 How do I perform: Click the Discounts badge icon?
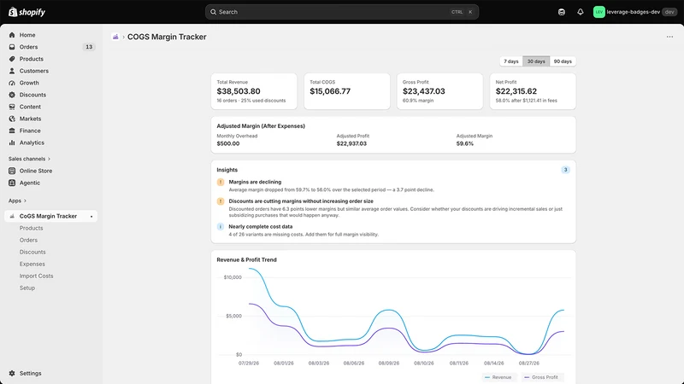point(12,95)
